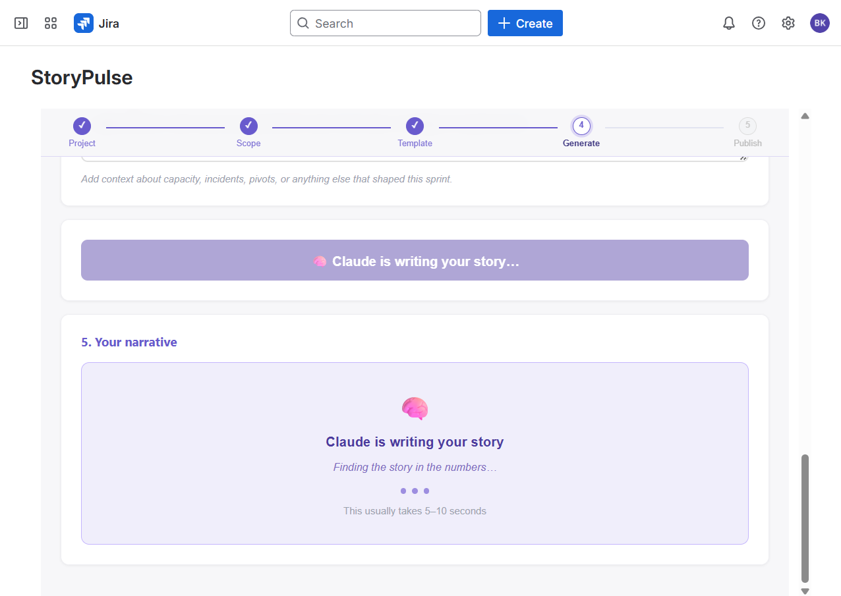The width and height of the screenshot is (841, 596).
Task: Click the 'Add context about capacity' hint text
Action: tap(267, 178)
